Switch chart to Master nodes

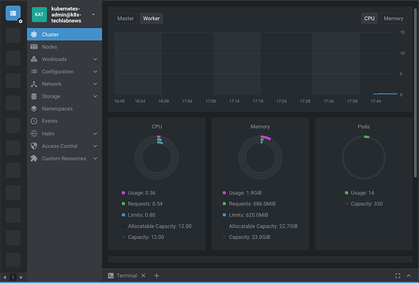[x=126, y=18]
